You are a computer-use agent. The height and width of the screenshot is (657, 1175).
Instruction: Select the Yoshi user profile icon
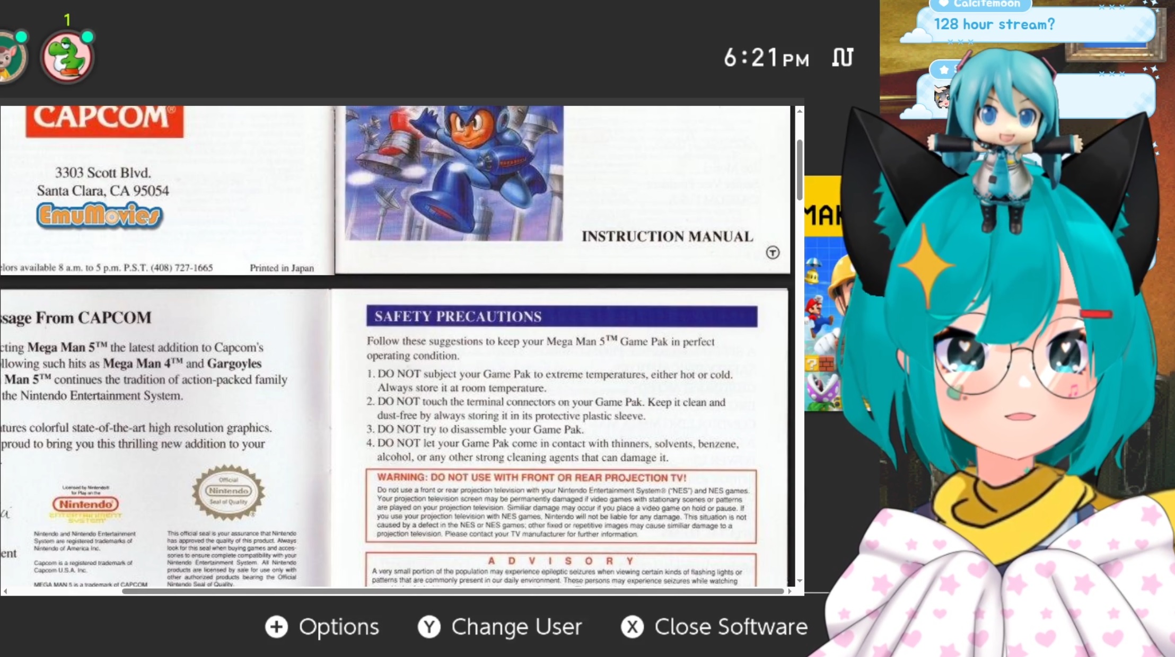click(x=67, y=57)
